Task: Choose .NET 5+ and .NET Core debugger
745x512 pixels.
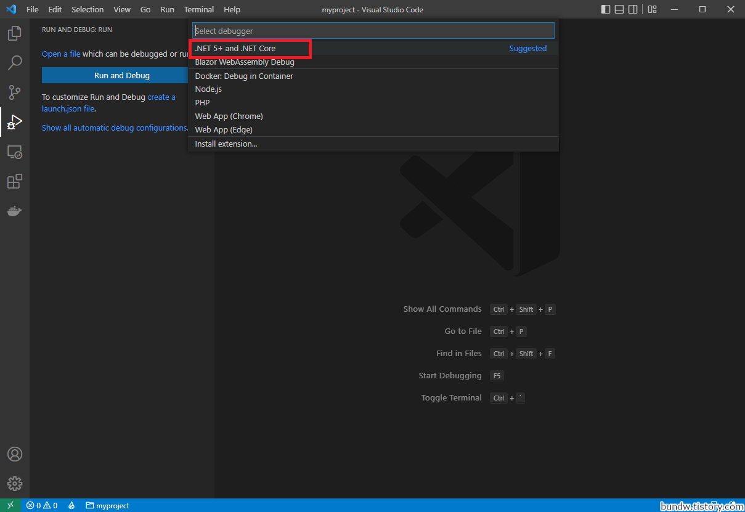Action: (373, 48)
